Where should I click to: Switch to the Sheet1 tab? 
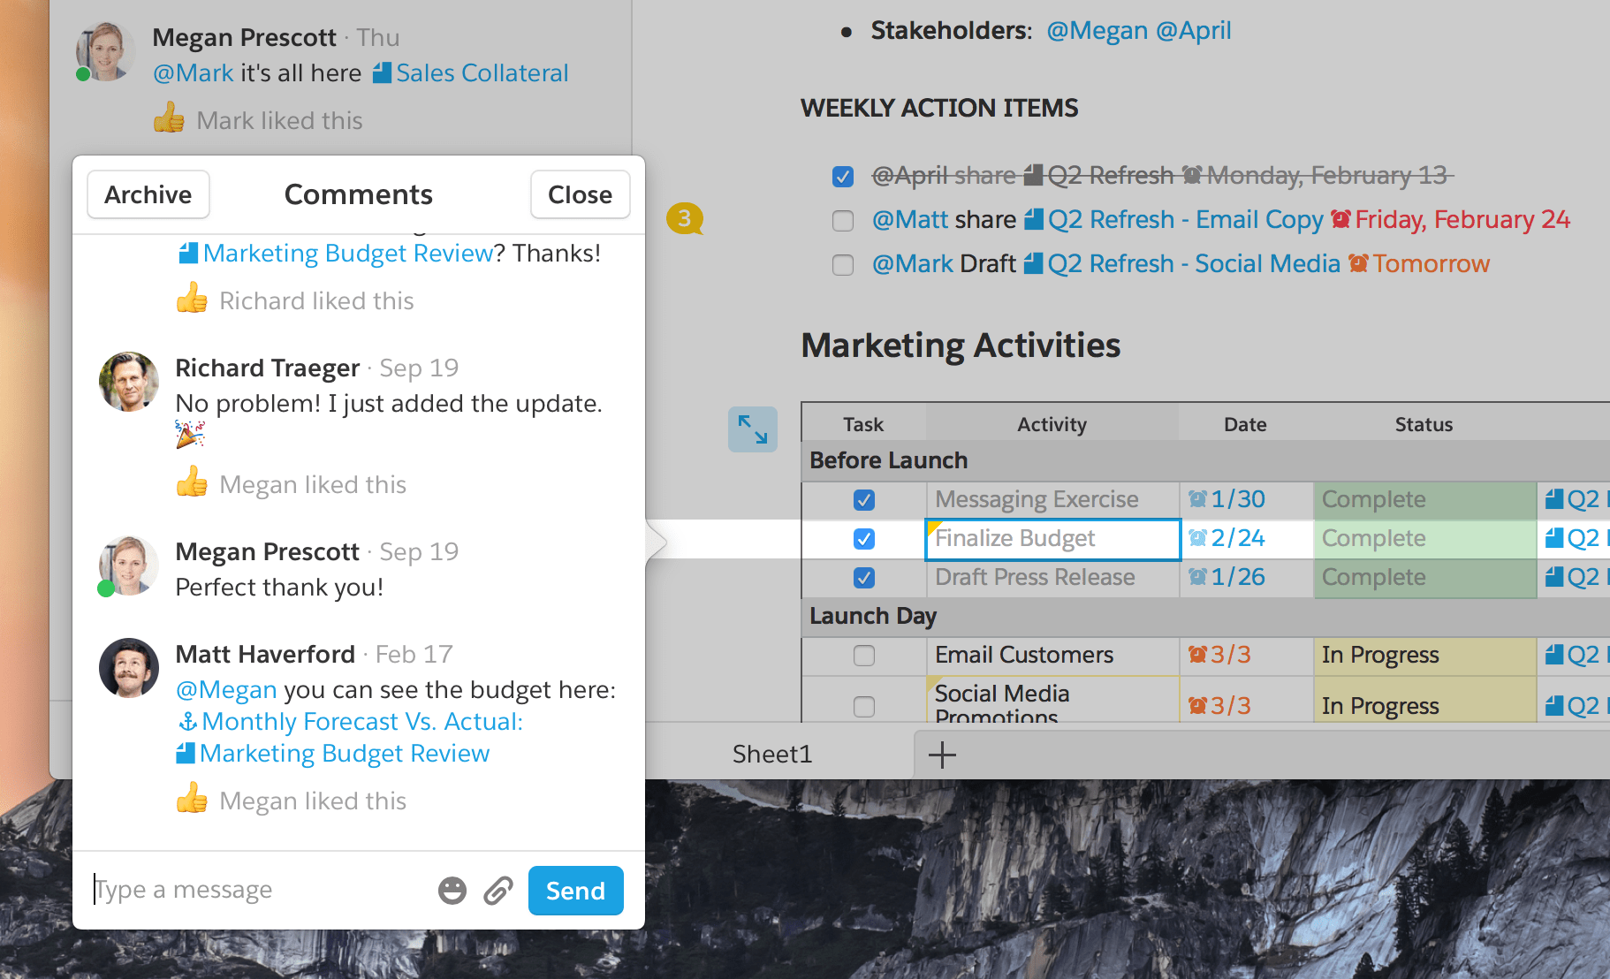772,755
